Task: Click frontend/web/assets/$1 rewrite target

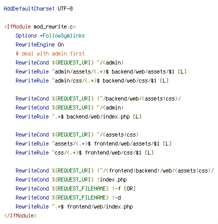Action: pos(126,143)
